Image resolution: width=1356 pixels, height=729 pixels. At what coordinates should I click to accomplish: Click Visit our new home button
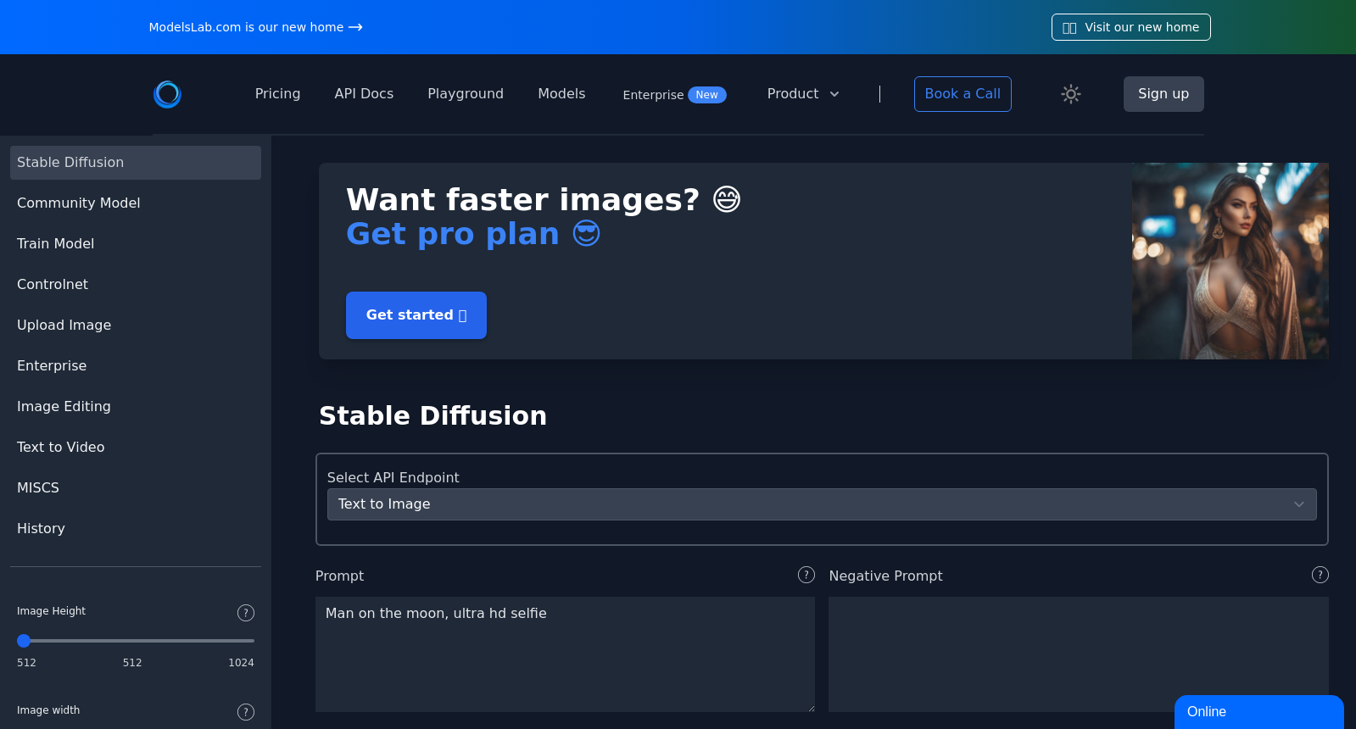point(1130,27)
